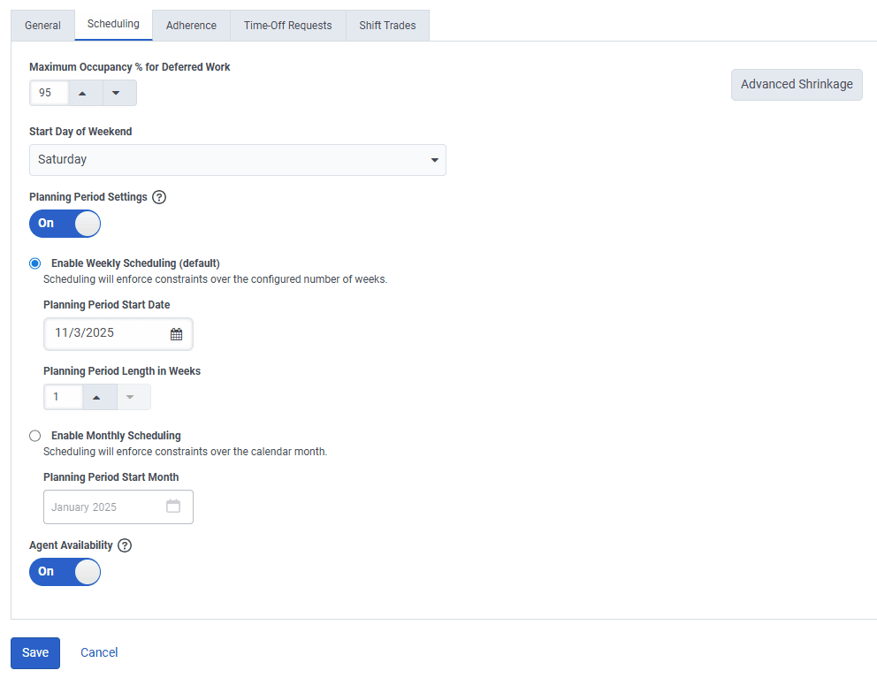Click the Advanced Shrinkage button

(x=796, y=85)
